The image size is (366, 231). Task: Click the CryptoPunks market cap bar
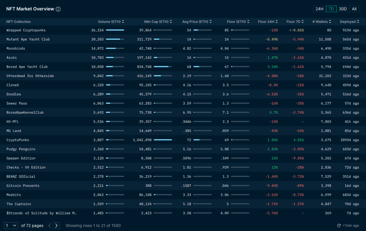(163, 140)
